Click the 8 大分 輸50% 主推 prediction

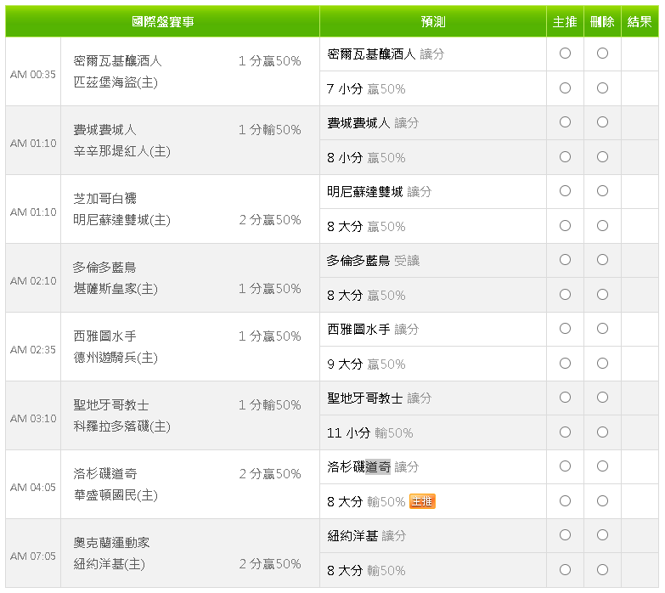click(366, 502)
